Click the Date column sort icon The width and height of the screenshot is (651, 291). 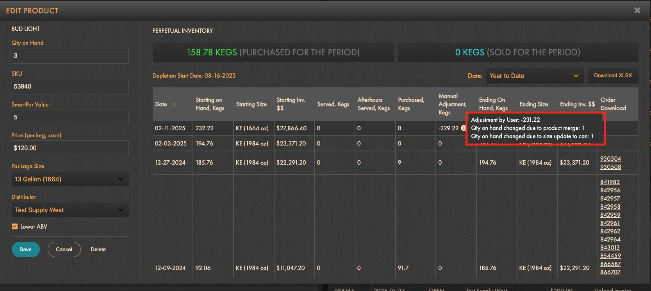tap(174, 105)
